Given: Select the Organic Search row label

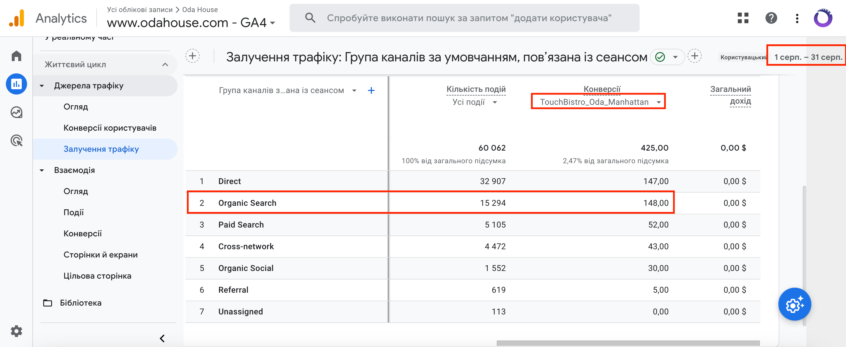Looking at the screenshot, I should (x=247, y=203).
